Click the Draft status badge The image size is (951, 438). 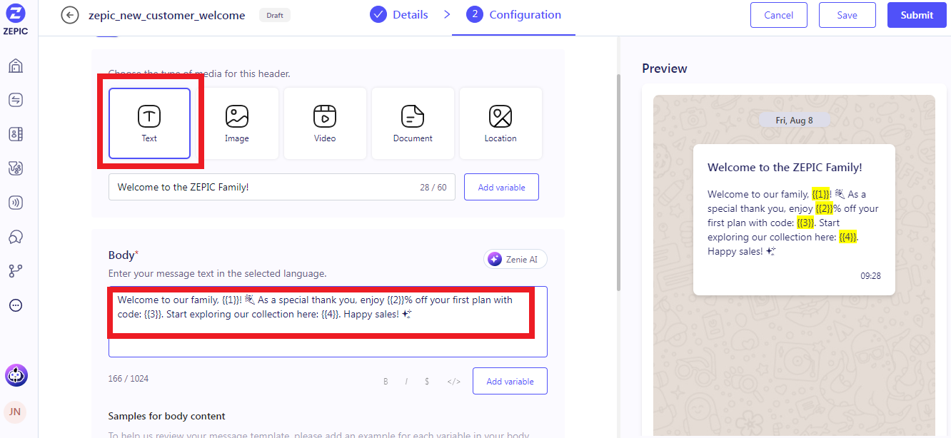275,15
